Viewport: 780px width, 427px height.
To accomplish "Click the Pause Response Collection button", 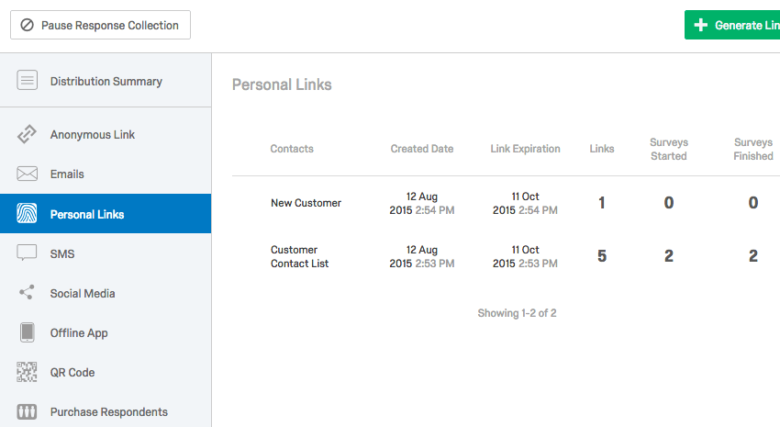I will 101,25.
